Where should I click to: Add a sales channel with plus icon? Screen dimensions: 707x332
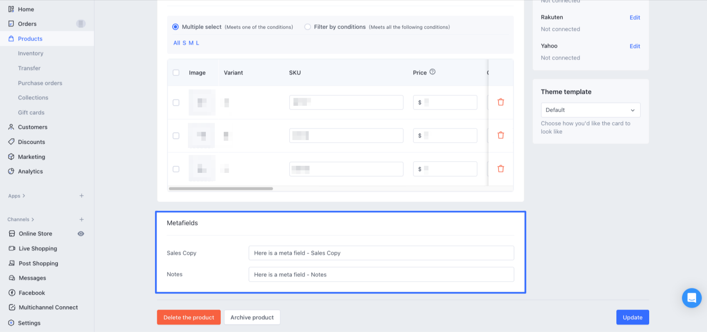[x=82, y=219]
